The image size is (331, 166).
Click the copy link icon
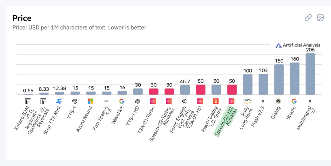click(x=308, y=18)
